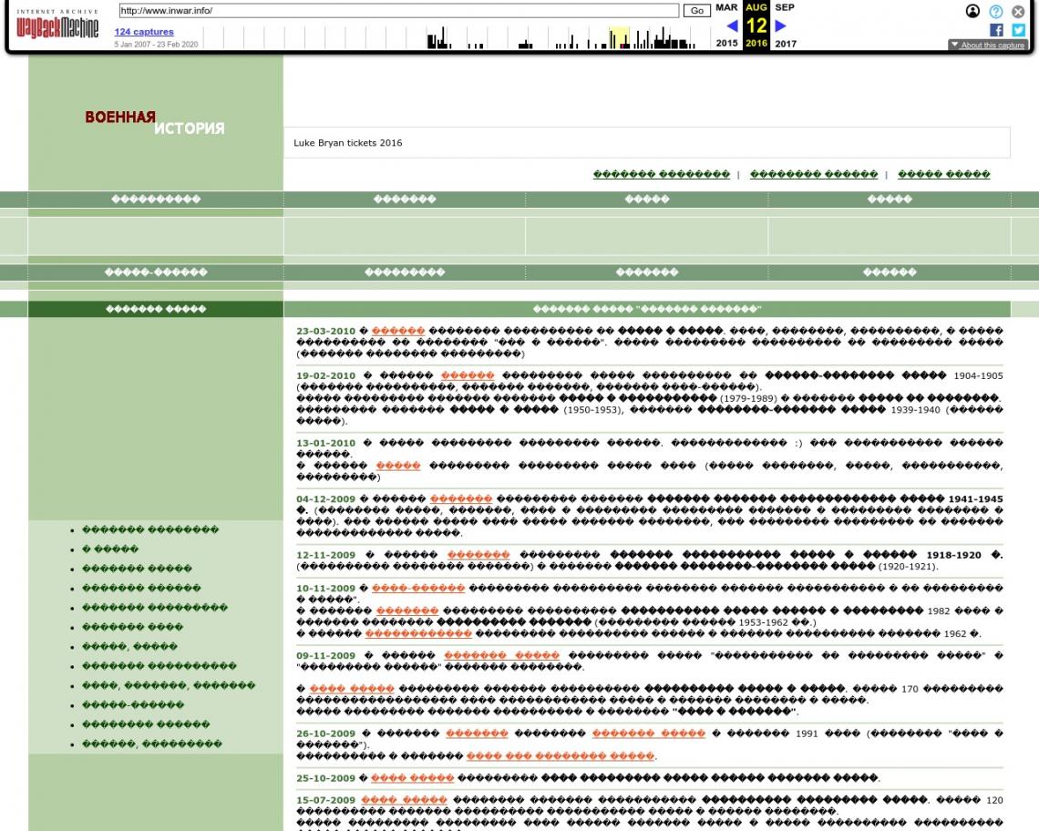Viewport: 1039px width, 831px height.
Task: Click the ВОЕННАЯ ИСТОРИЯ site logo
Action: [x=154, y=123]
